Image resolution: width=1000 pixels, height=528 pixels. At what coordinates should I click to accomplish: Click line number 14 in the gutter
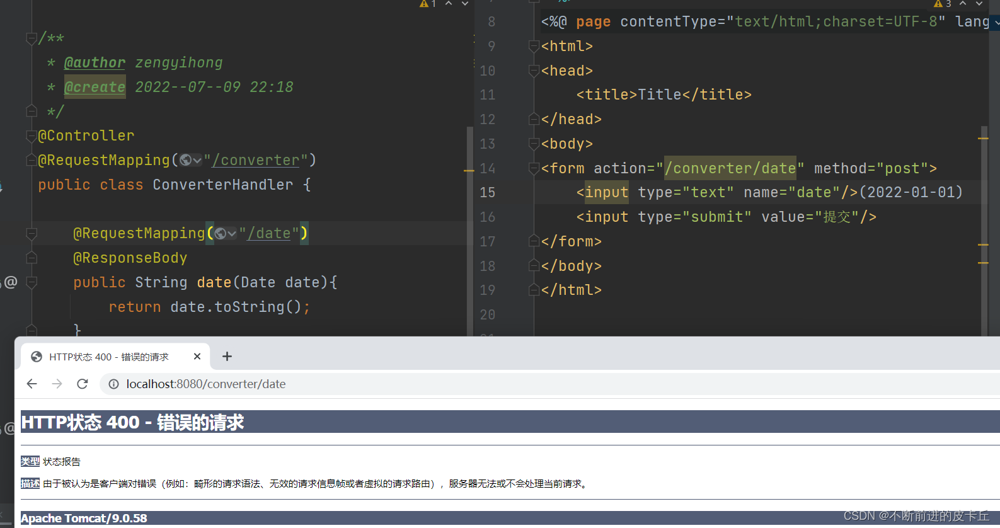pos(488,168)
